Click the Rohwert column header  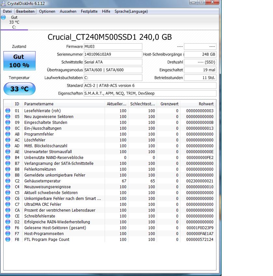pos(198,104)
